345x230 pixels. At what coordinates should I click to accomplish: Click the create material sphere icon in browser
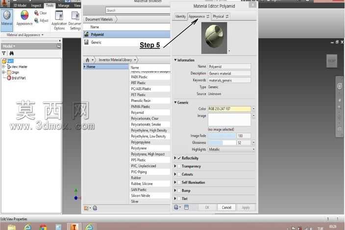(95, 208)
